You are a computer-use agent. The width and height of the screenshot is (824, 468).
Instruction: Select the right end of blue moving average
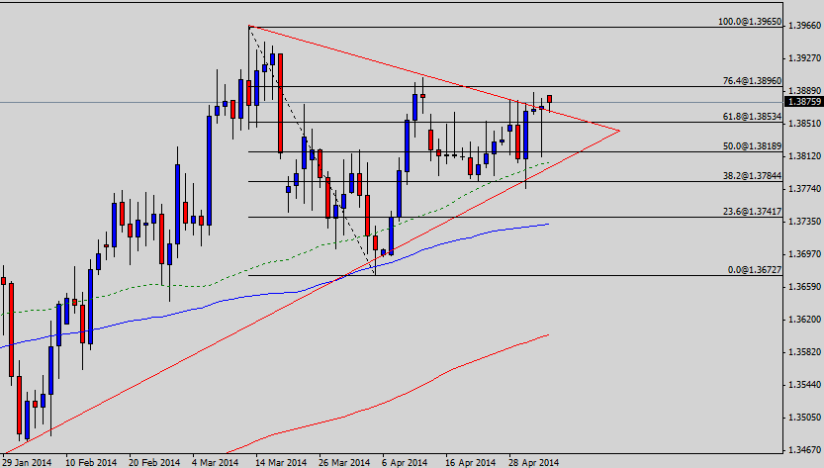coord(549,225)
